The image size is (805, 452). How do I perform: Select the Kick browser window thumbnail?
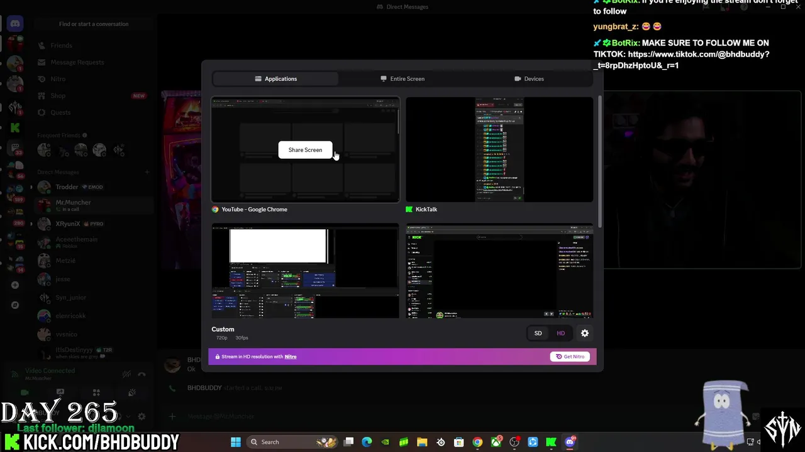pyautogui.click(x=499, y=271)
